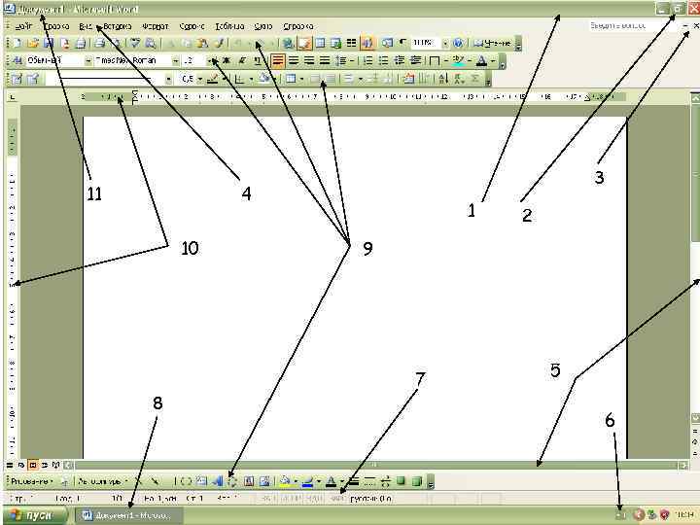Open the Times New Roman font dropdown
Viewport: 700px width, 525px height.
(x=176, y=60)
